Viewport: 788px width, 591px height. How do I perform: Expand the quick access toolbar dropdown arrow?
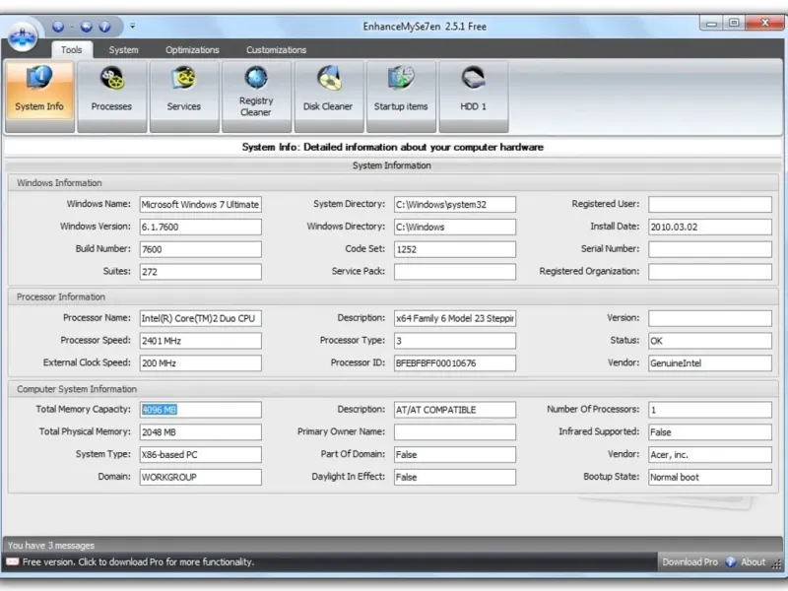pyautogui.click(x=133, y=26)
